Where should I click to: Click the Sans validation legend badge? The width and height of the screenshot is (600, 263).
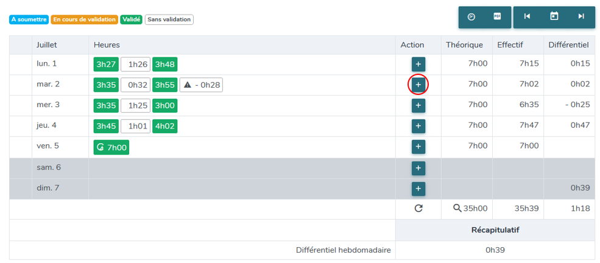(x=169, y=19)
